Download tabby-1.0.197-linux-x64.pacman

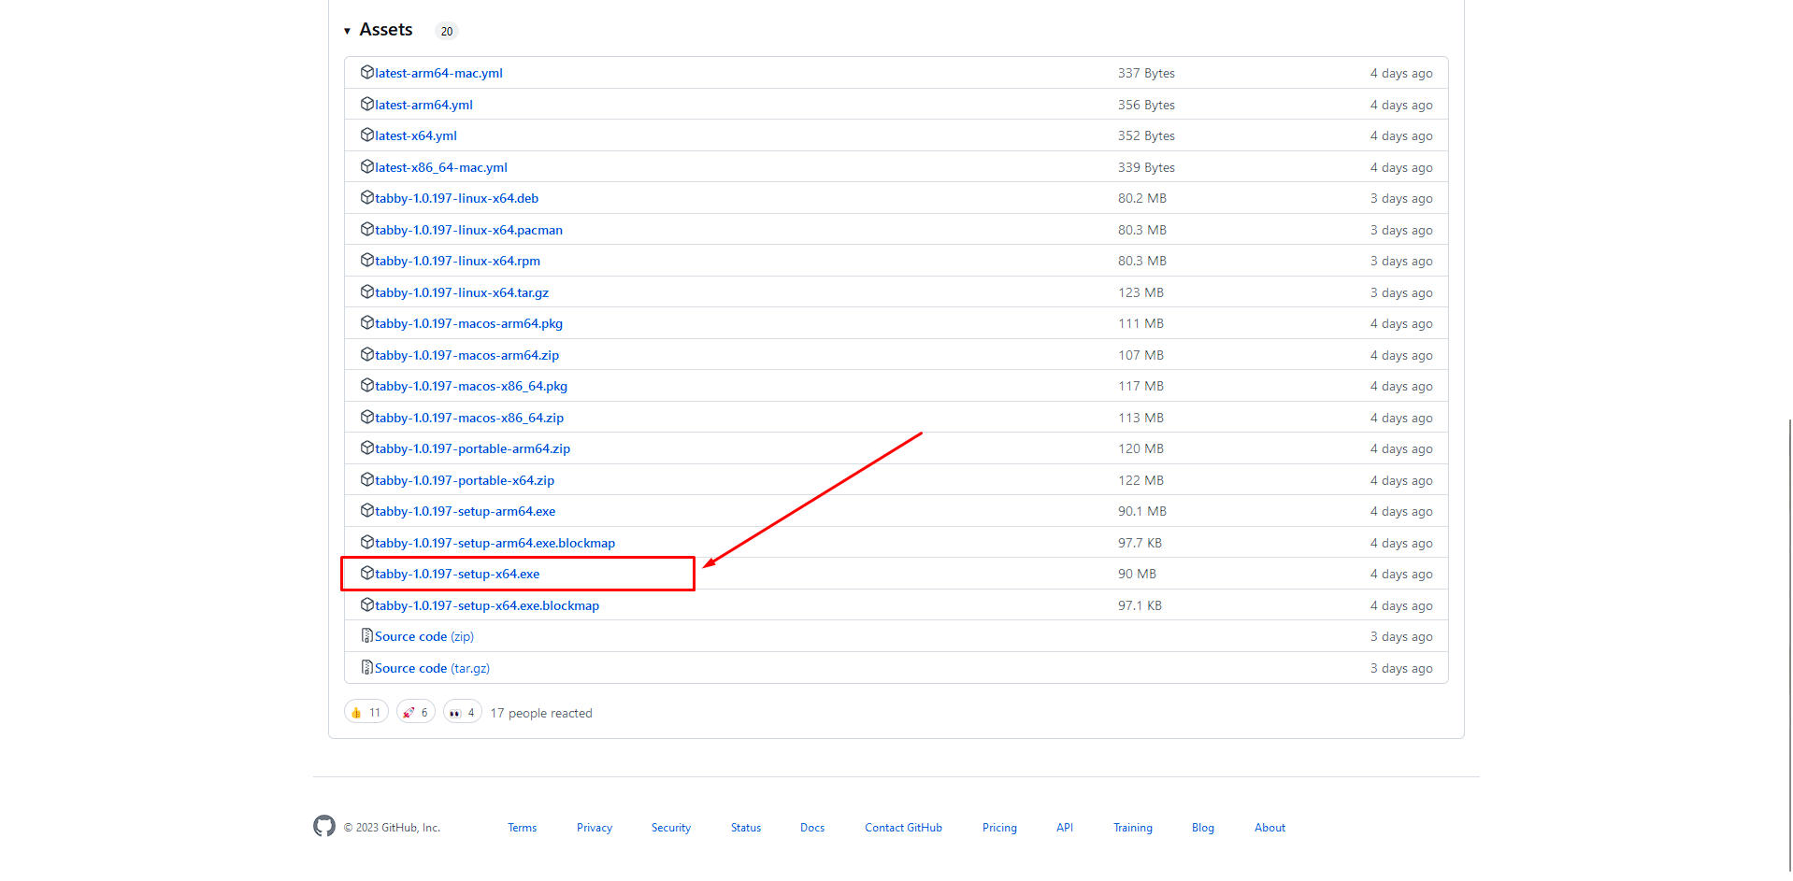[468, 230]
